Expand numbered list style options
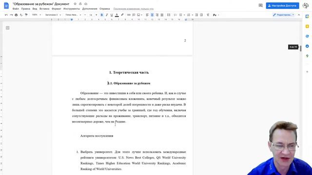 click(x=193, y=15)
